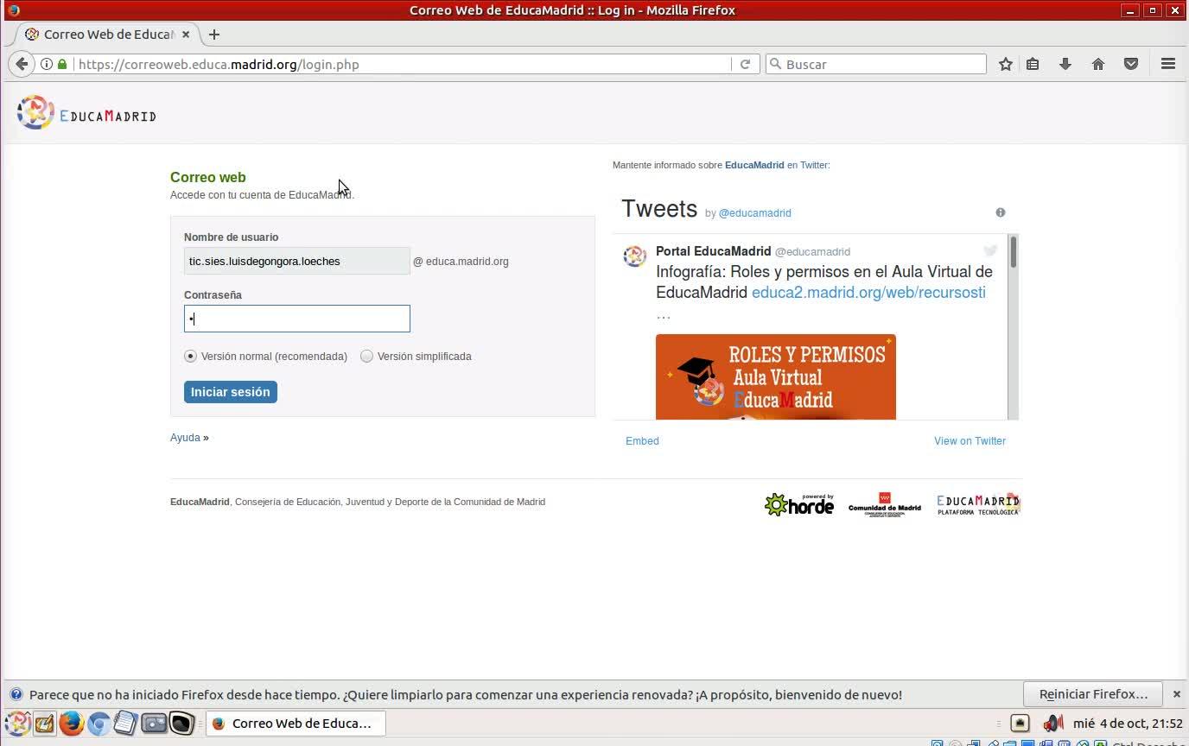Open the Ayuda link
This screenshot has width=1189, height=746.
185,438
